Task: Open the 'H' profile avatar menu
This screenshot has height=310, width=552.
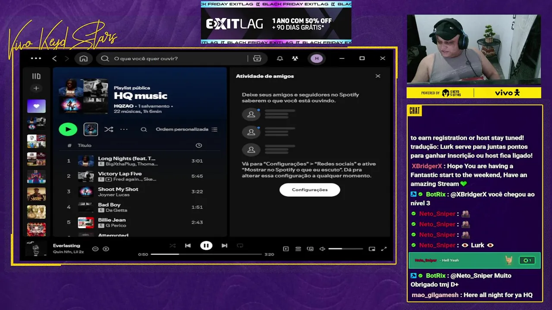Action: [317, 59]
